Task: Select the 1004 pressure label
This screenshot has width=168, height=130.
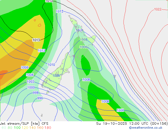Action: point(30,75)
